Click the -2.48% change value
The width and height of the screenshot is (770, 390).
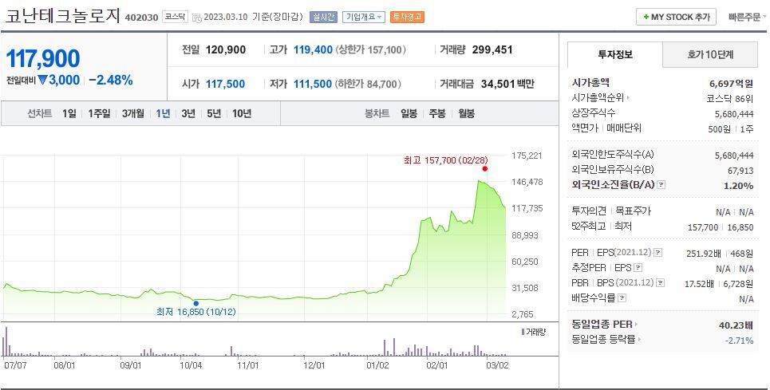click(x=110, y=80)
